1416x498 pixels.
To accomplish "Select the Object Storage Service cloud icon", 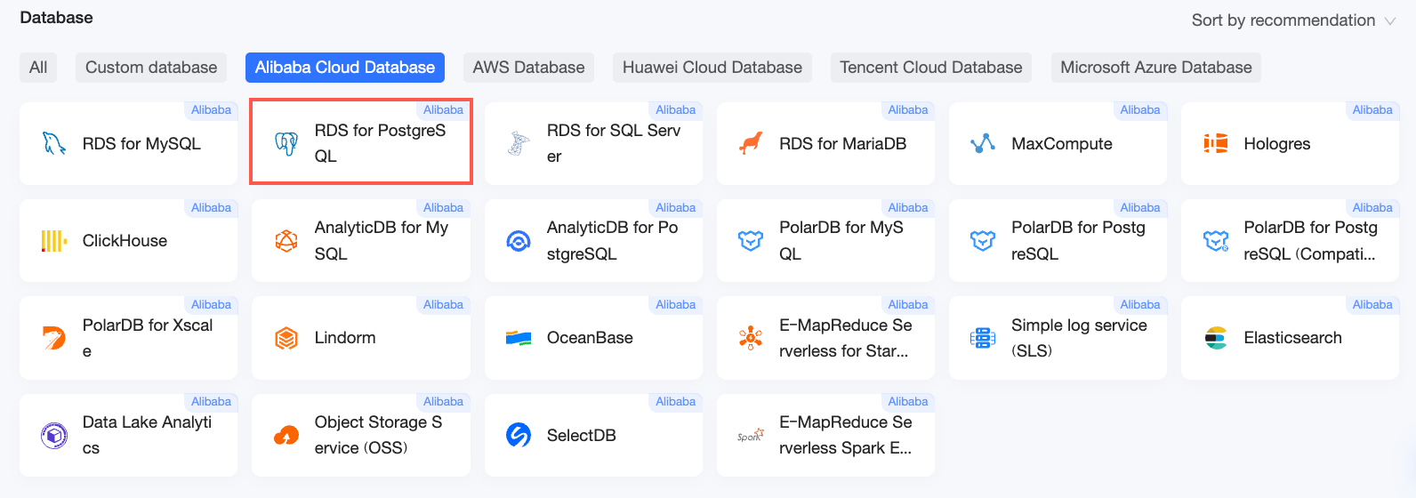I will (x=286, y=435).
